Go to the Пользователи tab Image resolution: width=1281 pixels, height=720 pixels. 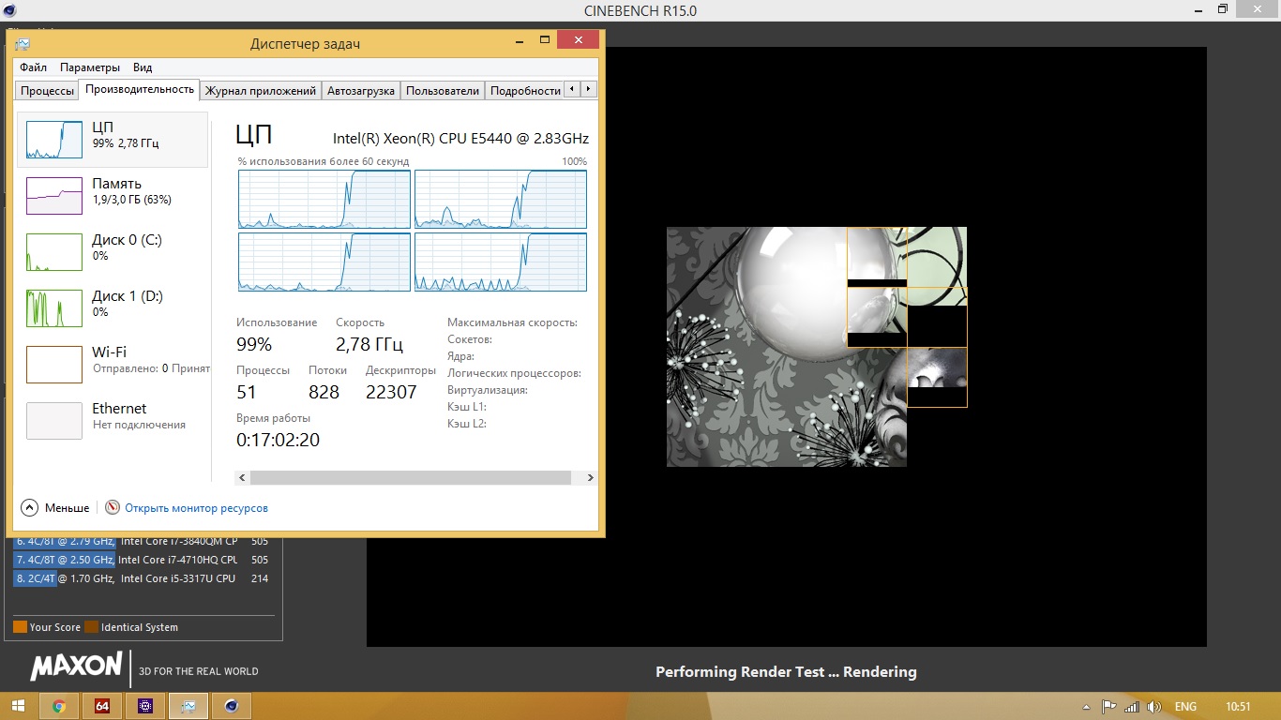click(443, 91)
